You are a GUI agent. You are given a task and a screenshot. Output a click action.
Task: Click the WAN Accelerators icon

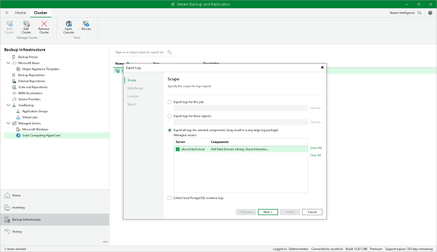[x=14, y=93]
